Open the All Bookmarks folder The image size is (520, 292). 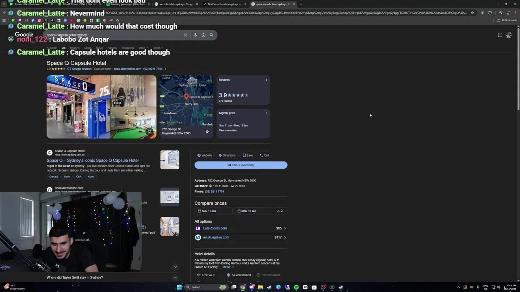pyautogui.click(x=507, y=20)
